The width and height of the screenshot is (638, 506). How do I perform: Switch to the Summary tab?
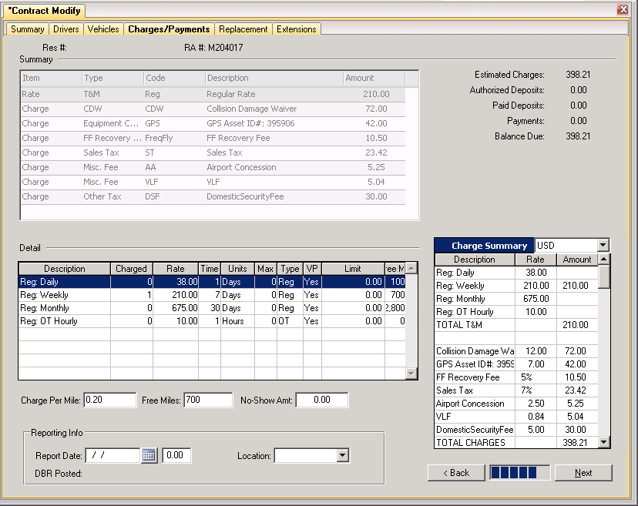pyautogui.click(x=28, y=29)
